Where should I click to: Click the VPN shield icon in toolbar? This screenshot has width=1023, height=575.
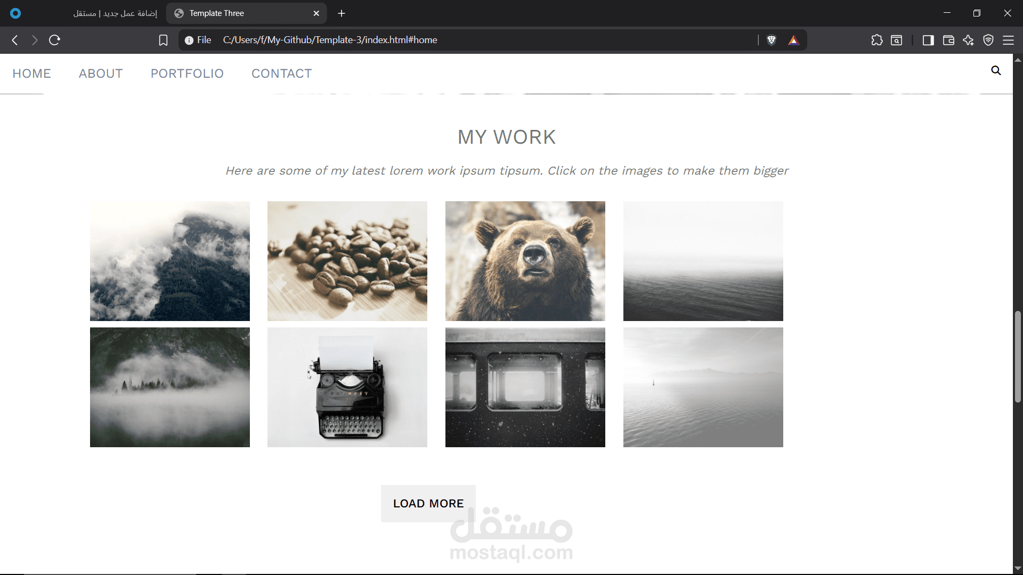[988, 40]
